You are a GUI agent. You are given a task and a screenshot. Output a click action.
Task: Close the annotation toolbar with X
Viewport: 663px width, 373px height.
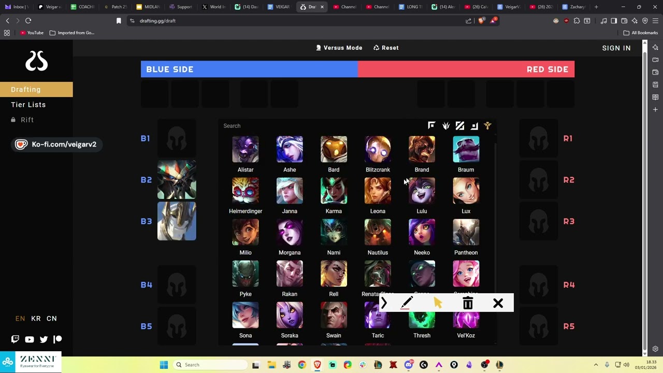(x=498, y=303)
